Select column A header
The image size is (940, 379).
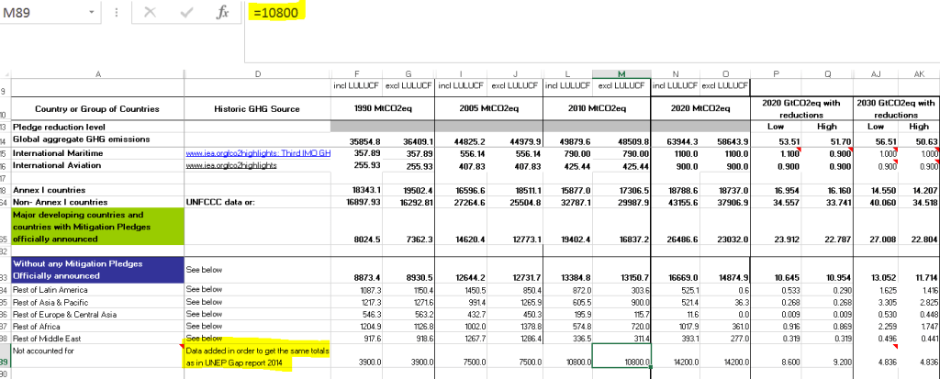(96, 74)
